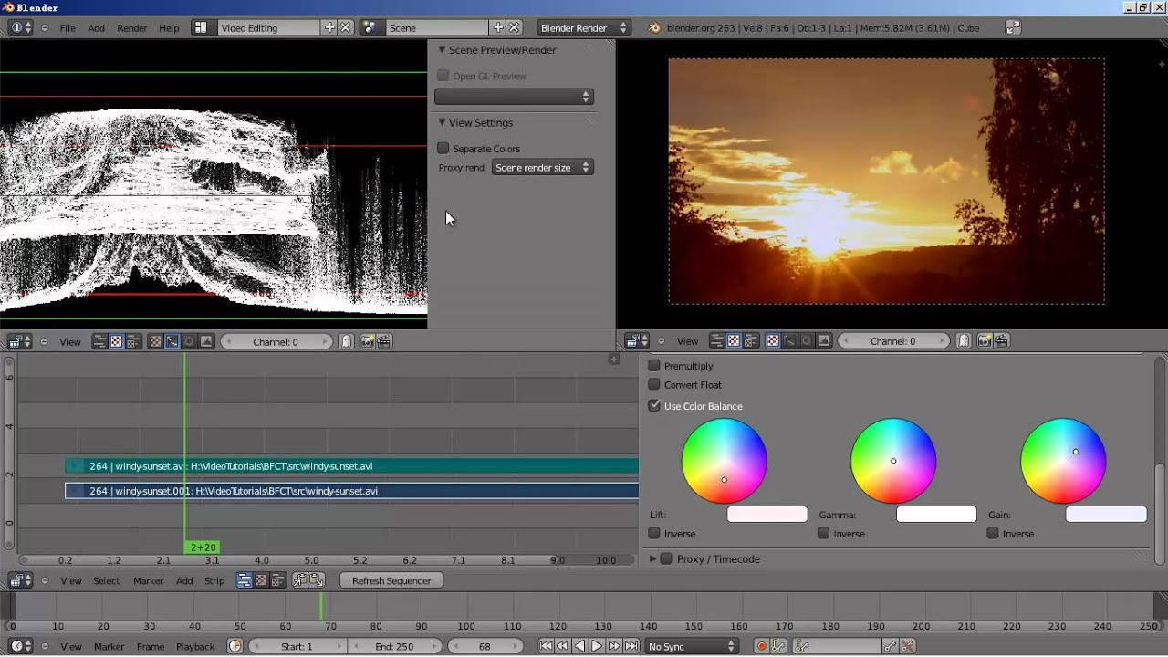Image resolution: width=1168 pixels, height=657 pixels.
Task: Open the Help menu
Action: click(x=169, y=27)
